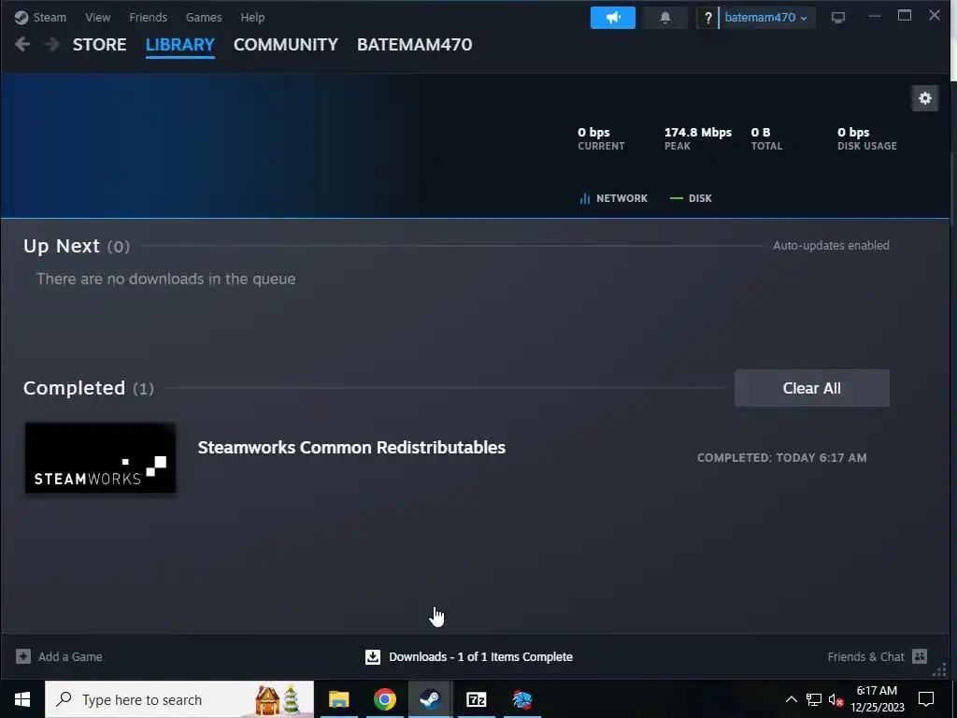This screenshot has height=718, width=957.
Task: Open File Explorer from the taskbar
Action: point(338,699)
